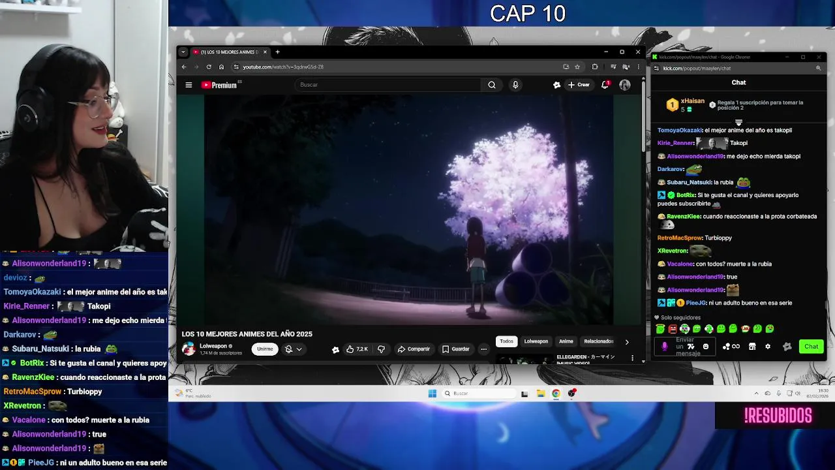Open the weather widget showing 6°C
835x470 pixels.
(x=193, y=393)
